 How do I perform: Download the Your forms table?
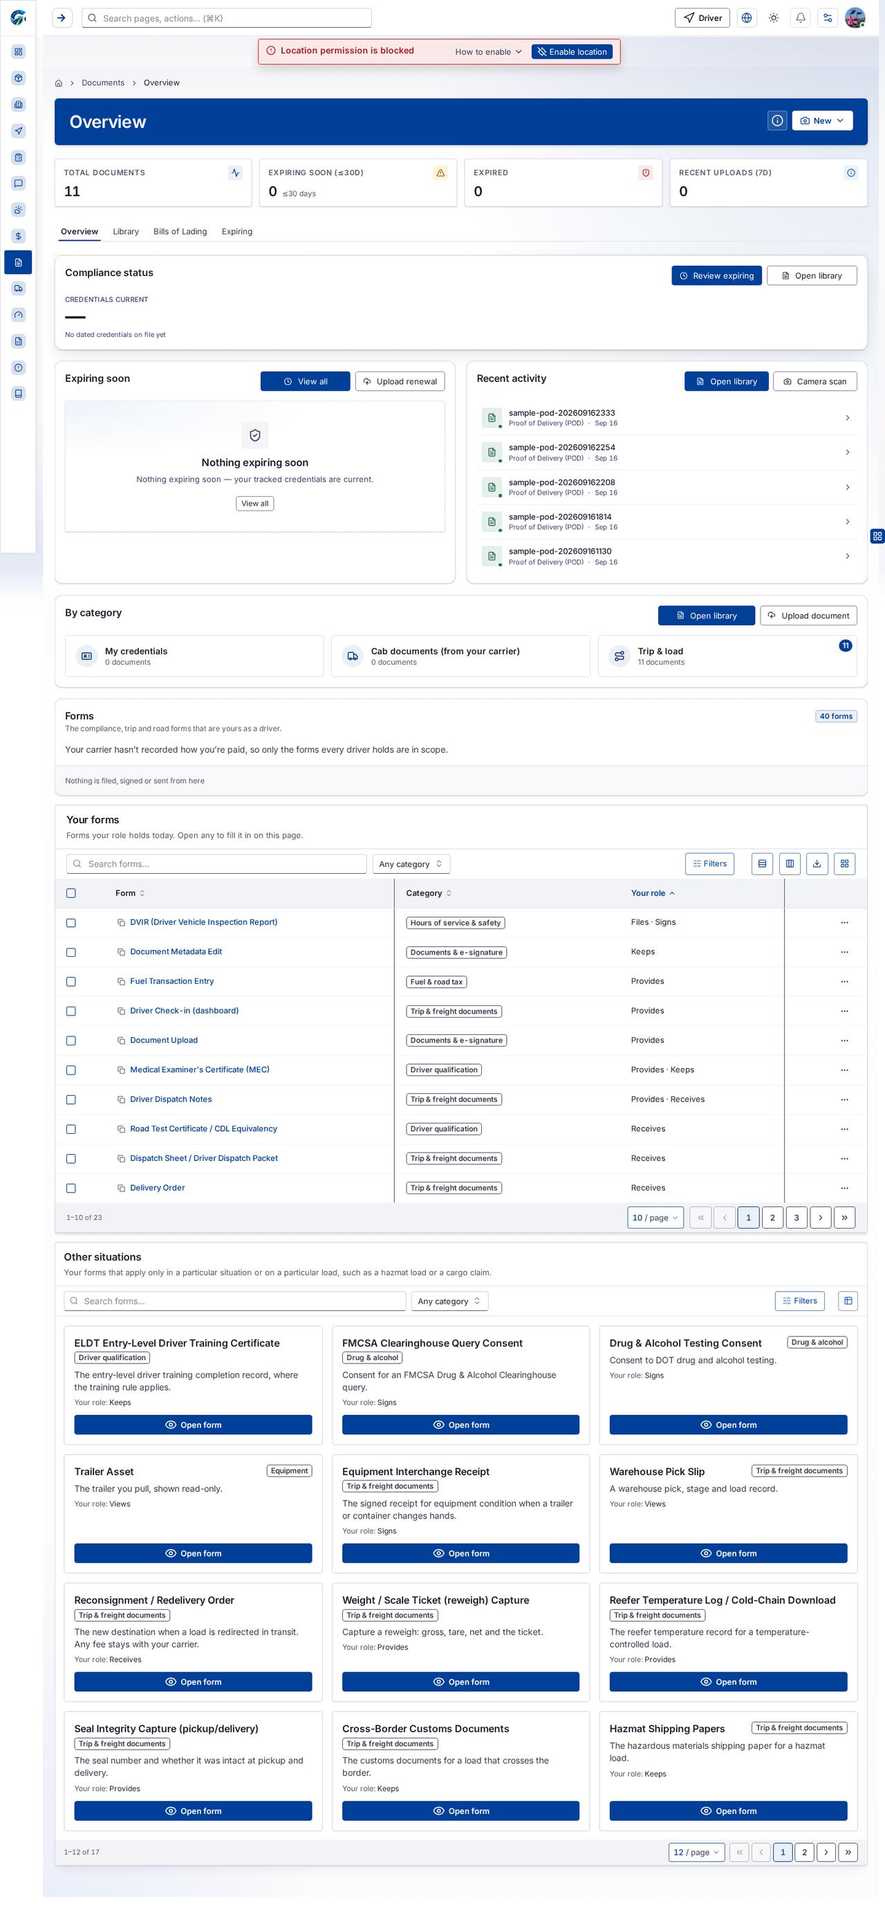[817, 863]
